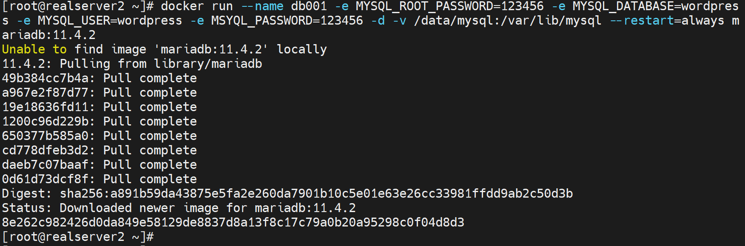This screenshot has width=745, height=246.
Task: Click the container ID starting with 8e262c98
Action: coord(233,223)
